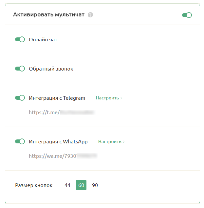Toggle the Активировать мультичат switch
Viewport: 204px width, 208px height.
(187, 15)
